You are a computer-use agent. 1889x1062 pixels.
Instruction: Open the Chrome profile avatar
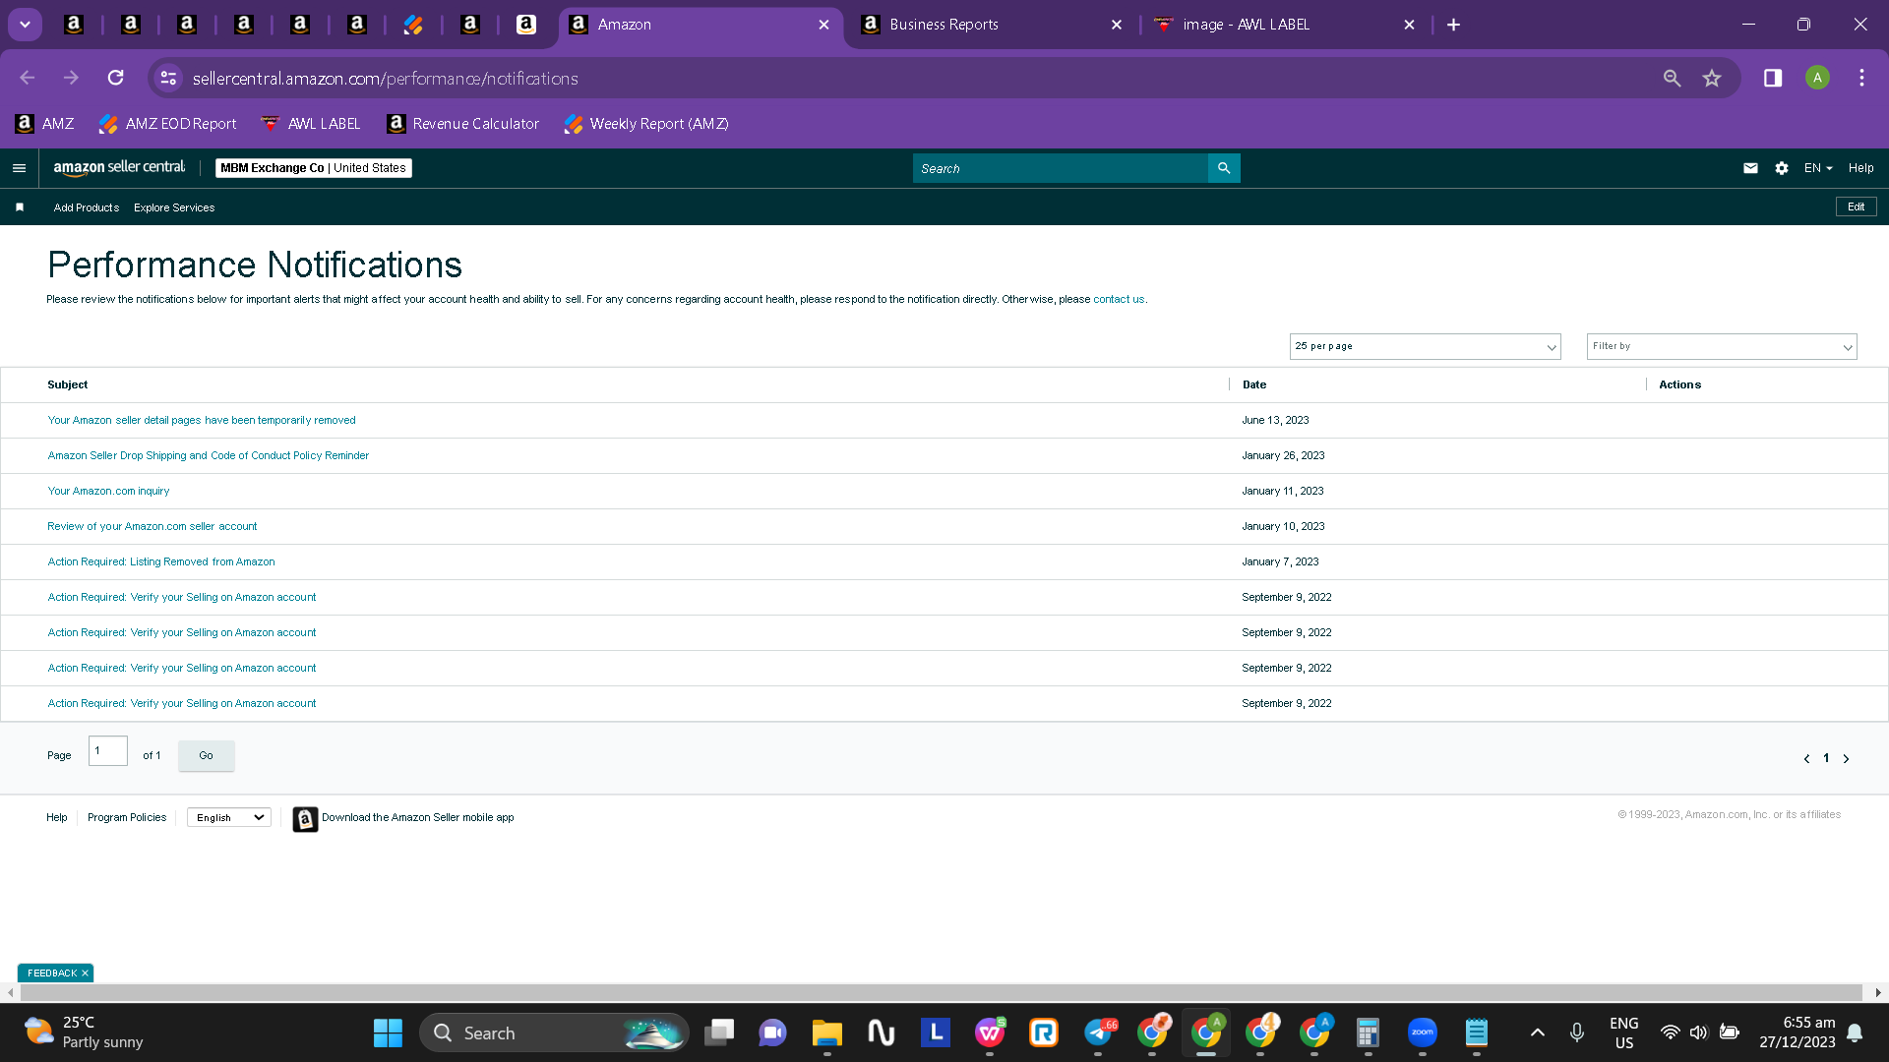click(1817, 78)
